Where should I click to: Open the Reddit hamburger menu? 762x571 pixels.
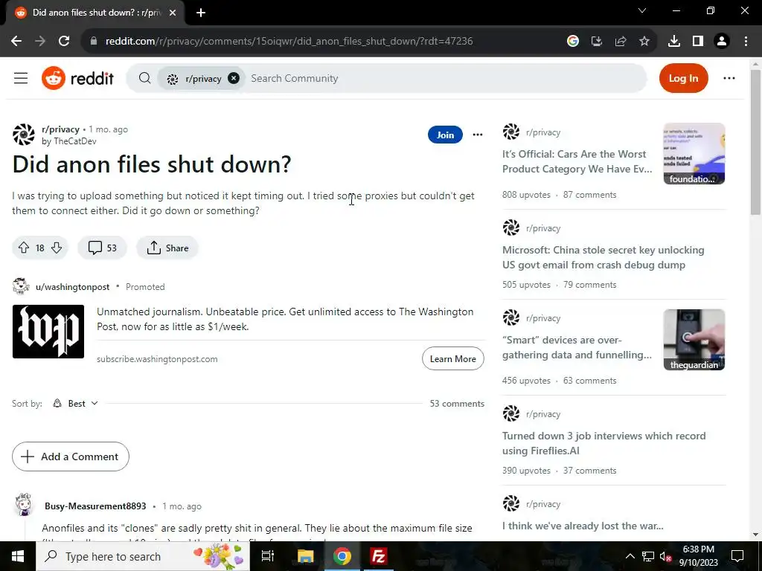(x=21, y=78)
